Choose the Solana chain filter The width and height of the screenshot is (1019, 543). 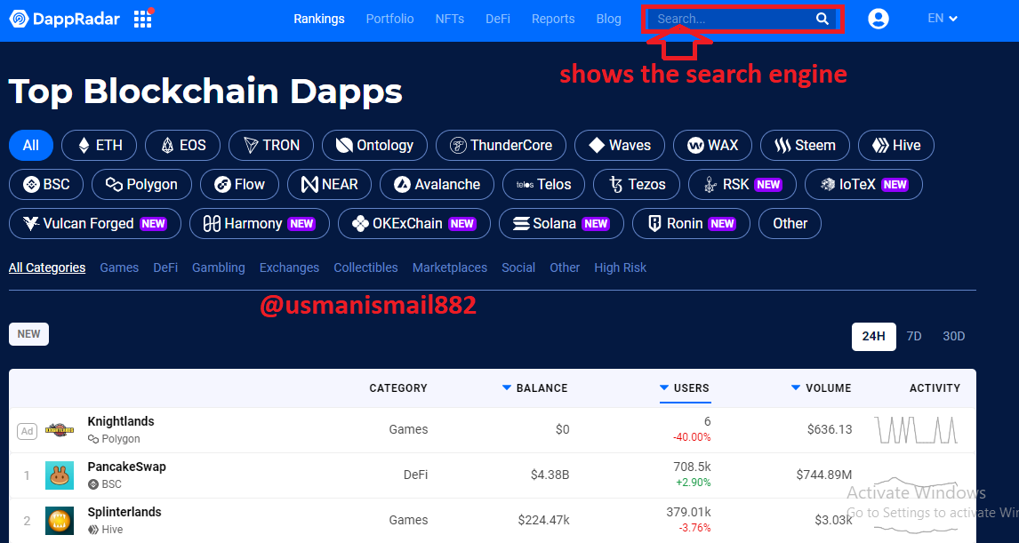[561, 223]
